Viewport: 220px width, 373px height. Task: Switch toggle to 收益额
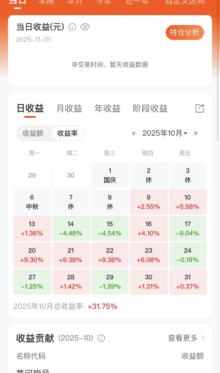(x=33, y=133)
